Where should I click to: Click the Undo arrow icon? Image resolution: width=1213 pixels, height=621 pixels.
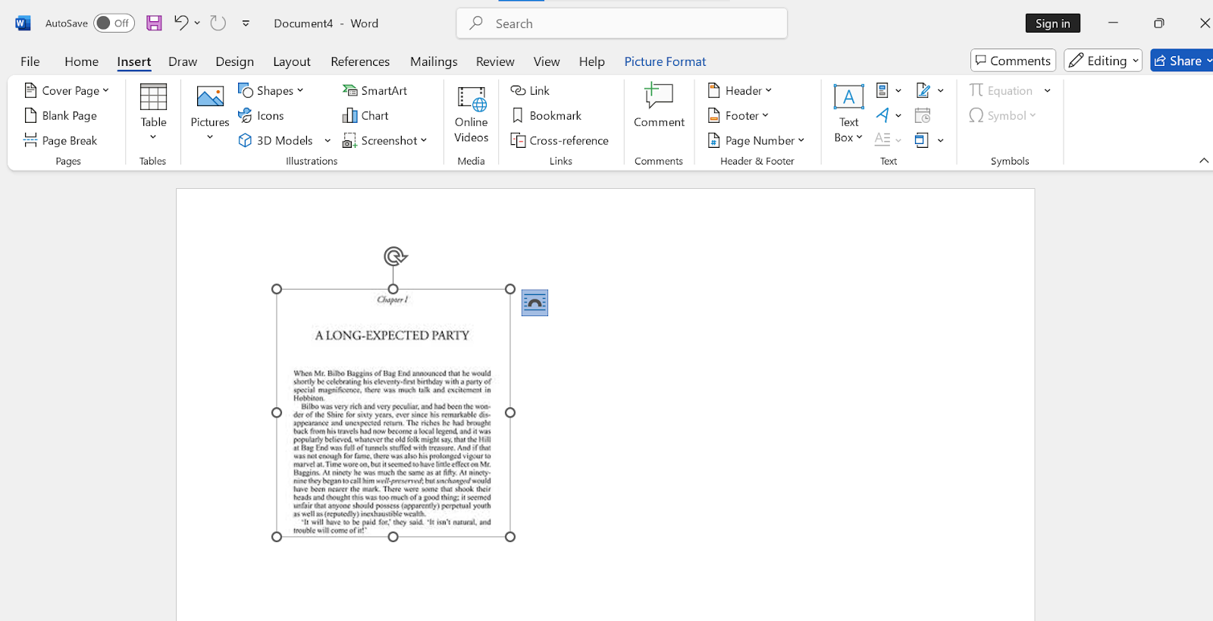pyautogui.click(x=180, y=23)
